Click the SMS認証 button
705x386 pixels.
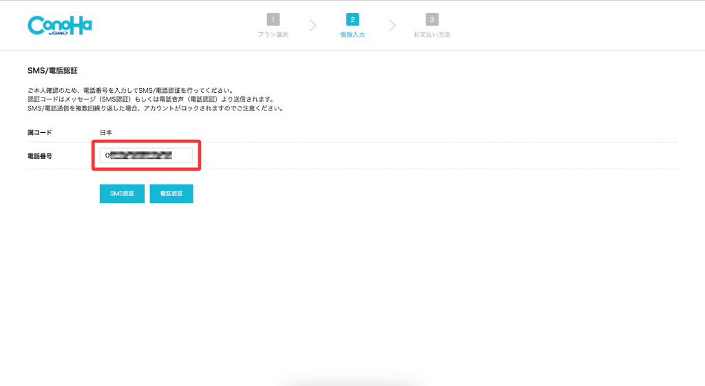click(122, 193)
